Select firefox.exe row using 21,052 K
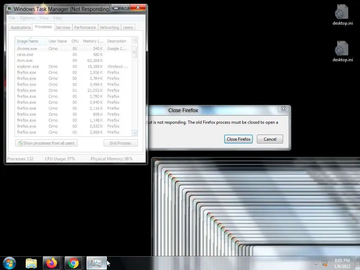 point(73,90)
